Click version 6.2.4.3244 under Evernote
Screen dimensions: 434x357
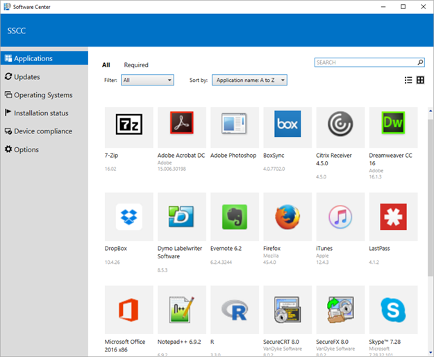point(221,262)
